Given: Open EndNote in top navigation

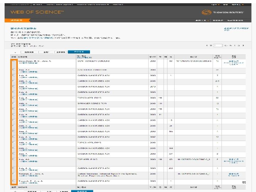Looking at the screenshot, I should point(118,4).
